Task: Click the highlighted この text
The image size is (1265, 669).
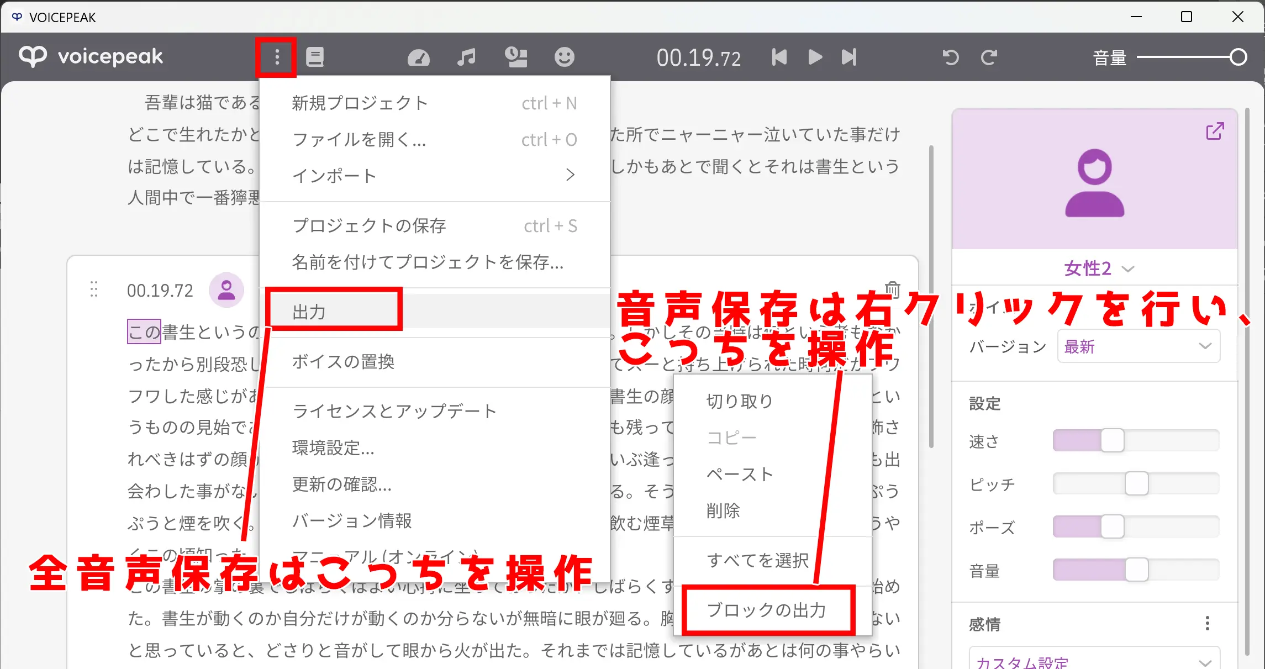Action: 144,331
